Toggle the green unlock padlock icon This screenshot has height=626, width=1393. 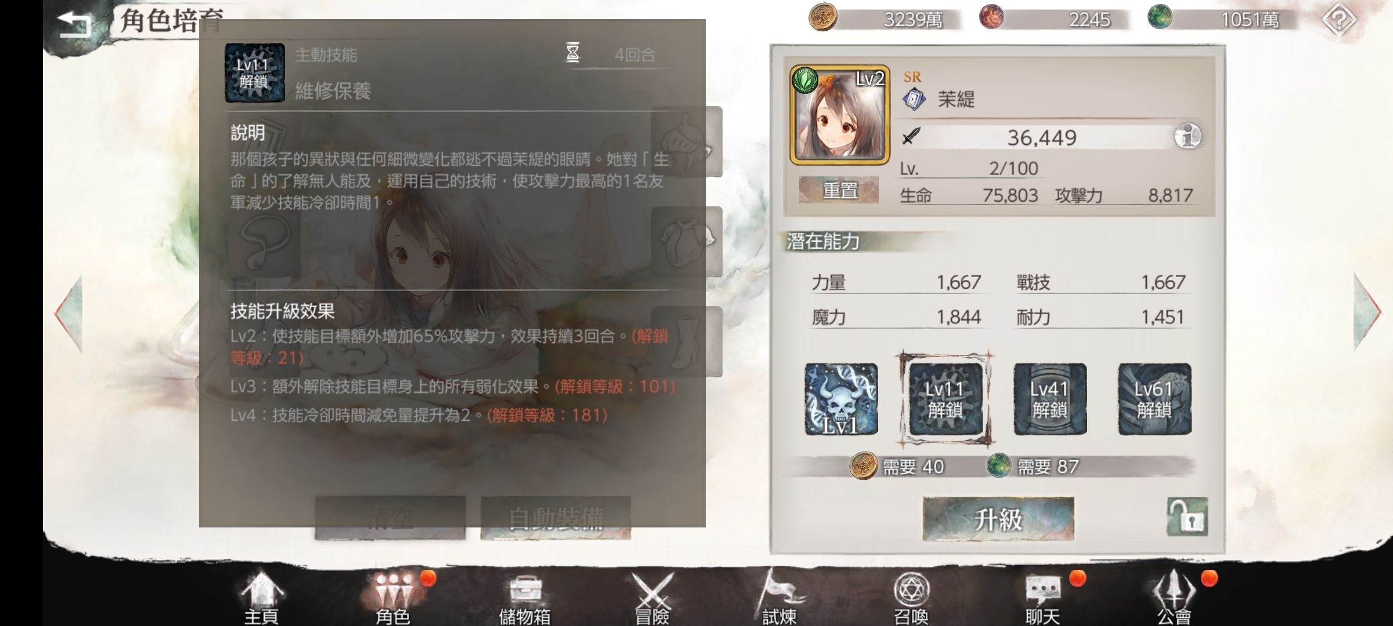click(x=1188, y=516)
